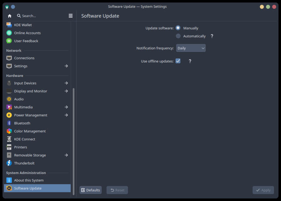281x201 pixels.
Task: Expand Power Management arrow
Action: 66,115
